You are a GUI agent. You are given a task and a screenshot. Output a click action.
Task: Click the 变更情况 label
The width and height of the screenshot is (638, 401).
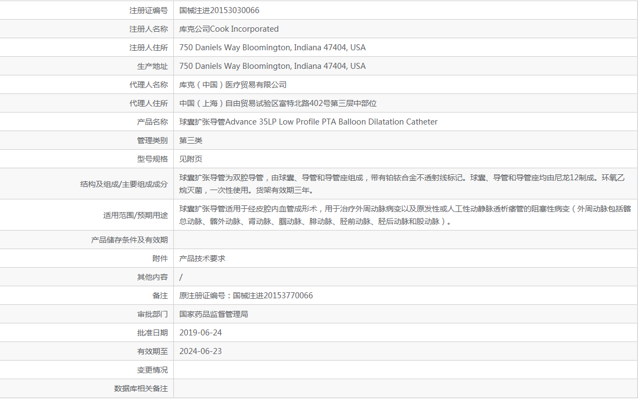tap(153, 370)
